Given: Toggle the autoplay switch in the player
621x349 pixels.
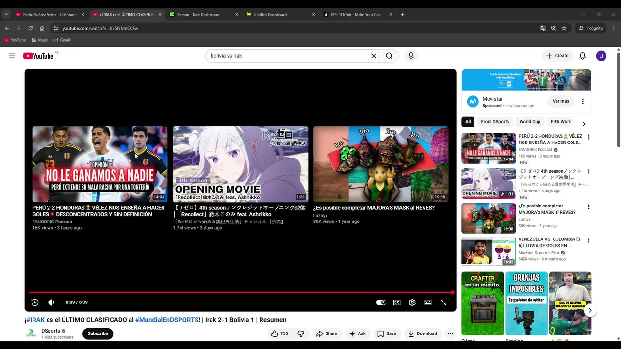Looking at the screenshot, I should click(x=381, y=302).
